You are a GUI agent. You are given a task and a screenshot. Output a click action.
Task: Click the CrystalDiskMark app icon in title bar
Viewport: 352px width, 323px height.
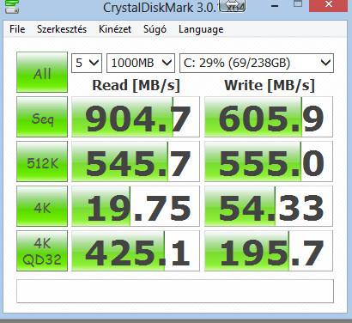[12, 6]
